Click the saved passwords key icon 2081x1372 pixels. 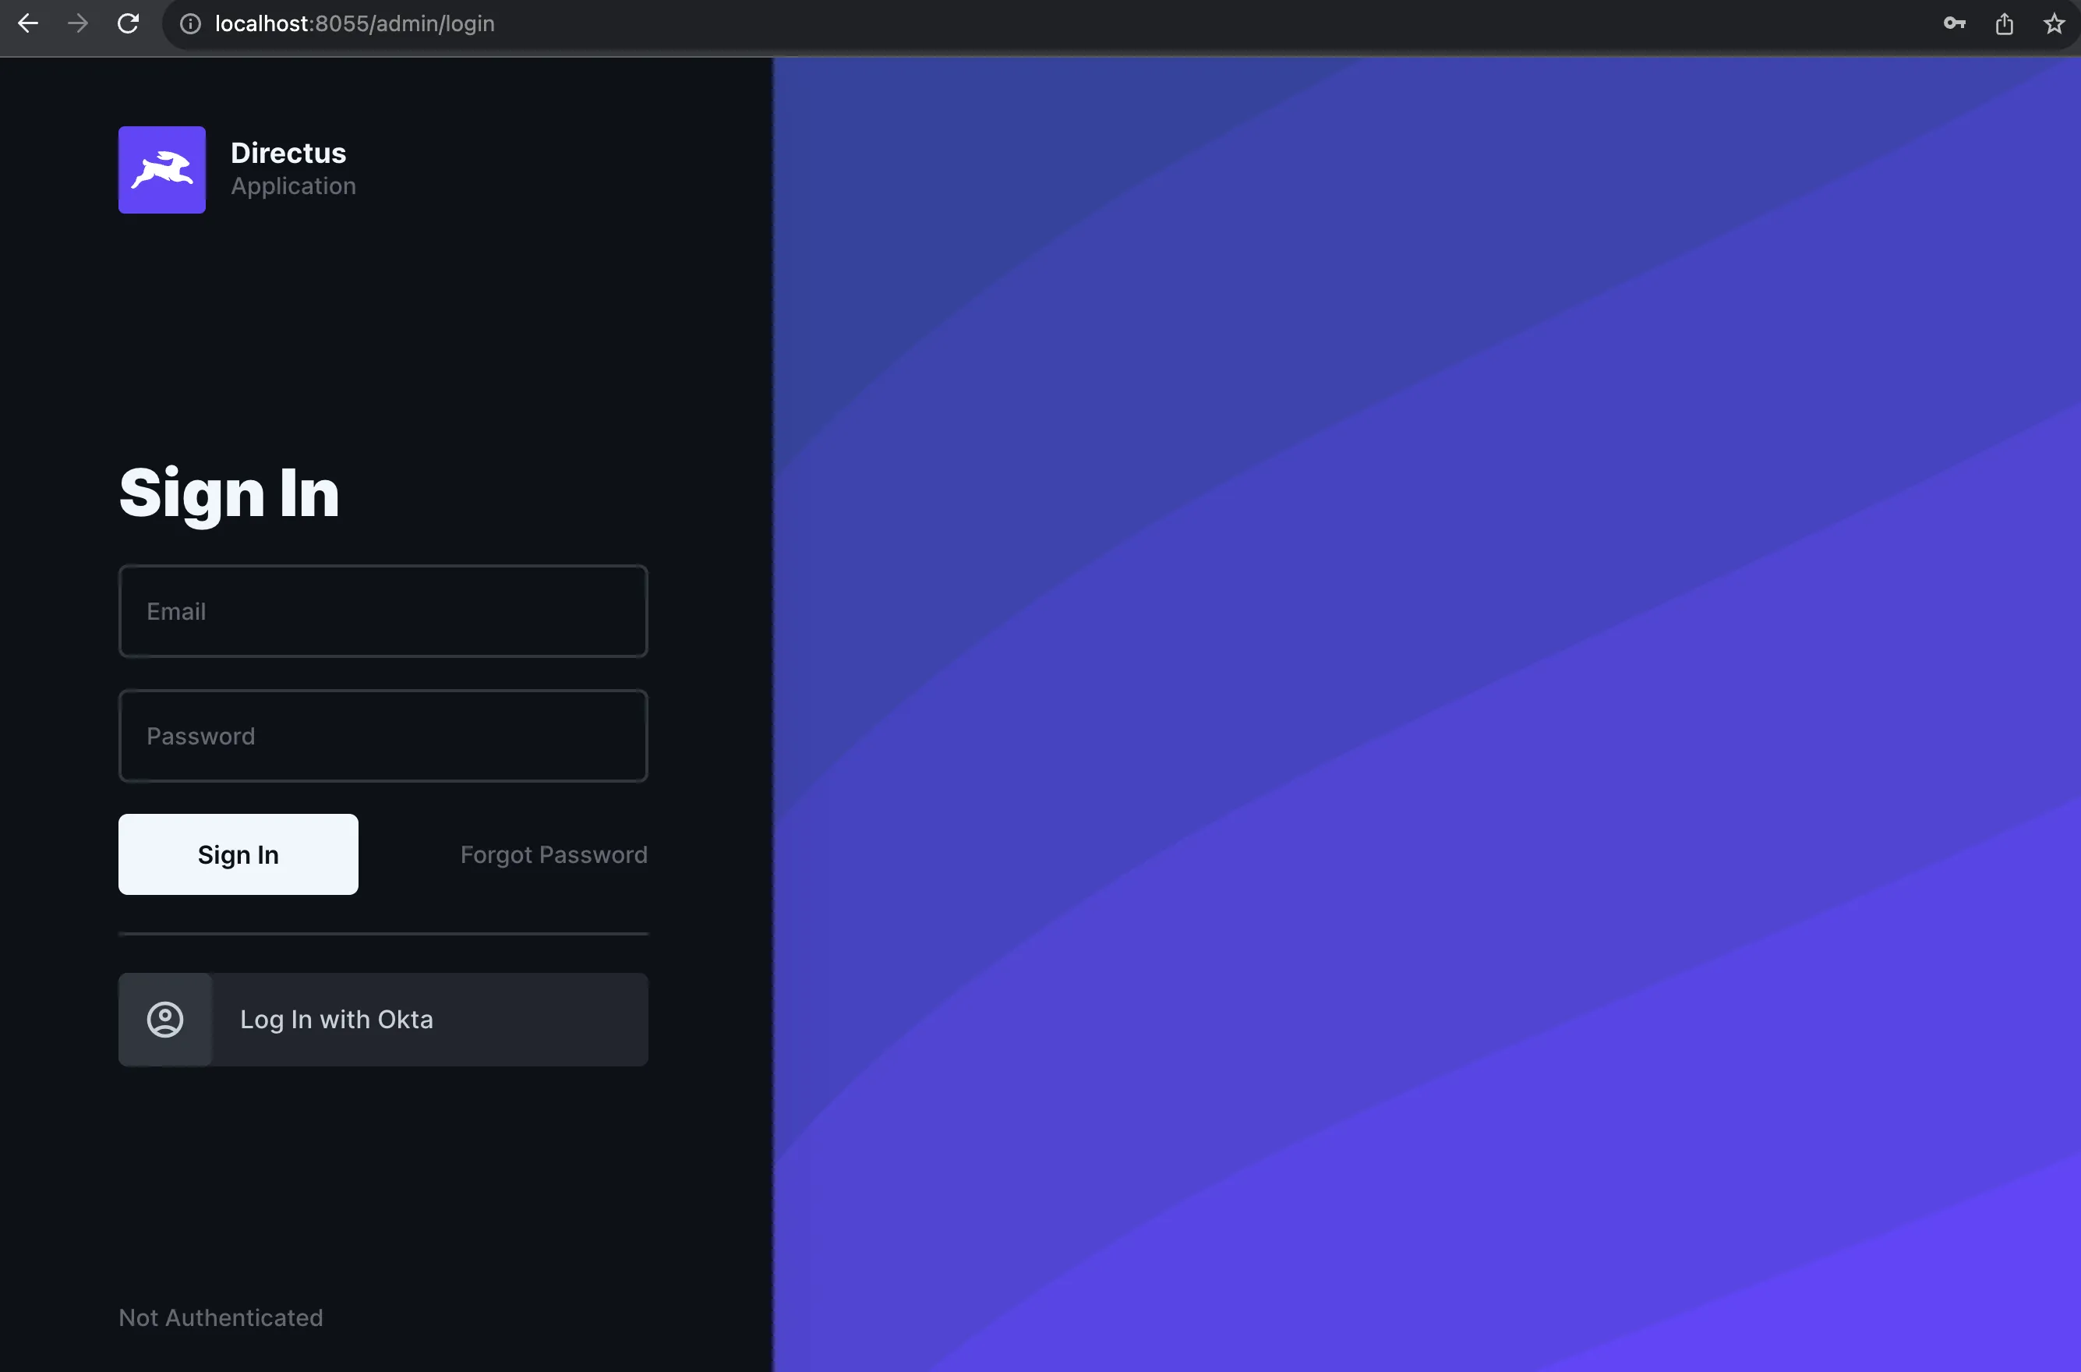click(x=1954, y=23)
